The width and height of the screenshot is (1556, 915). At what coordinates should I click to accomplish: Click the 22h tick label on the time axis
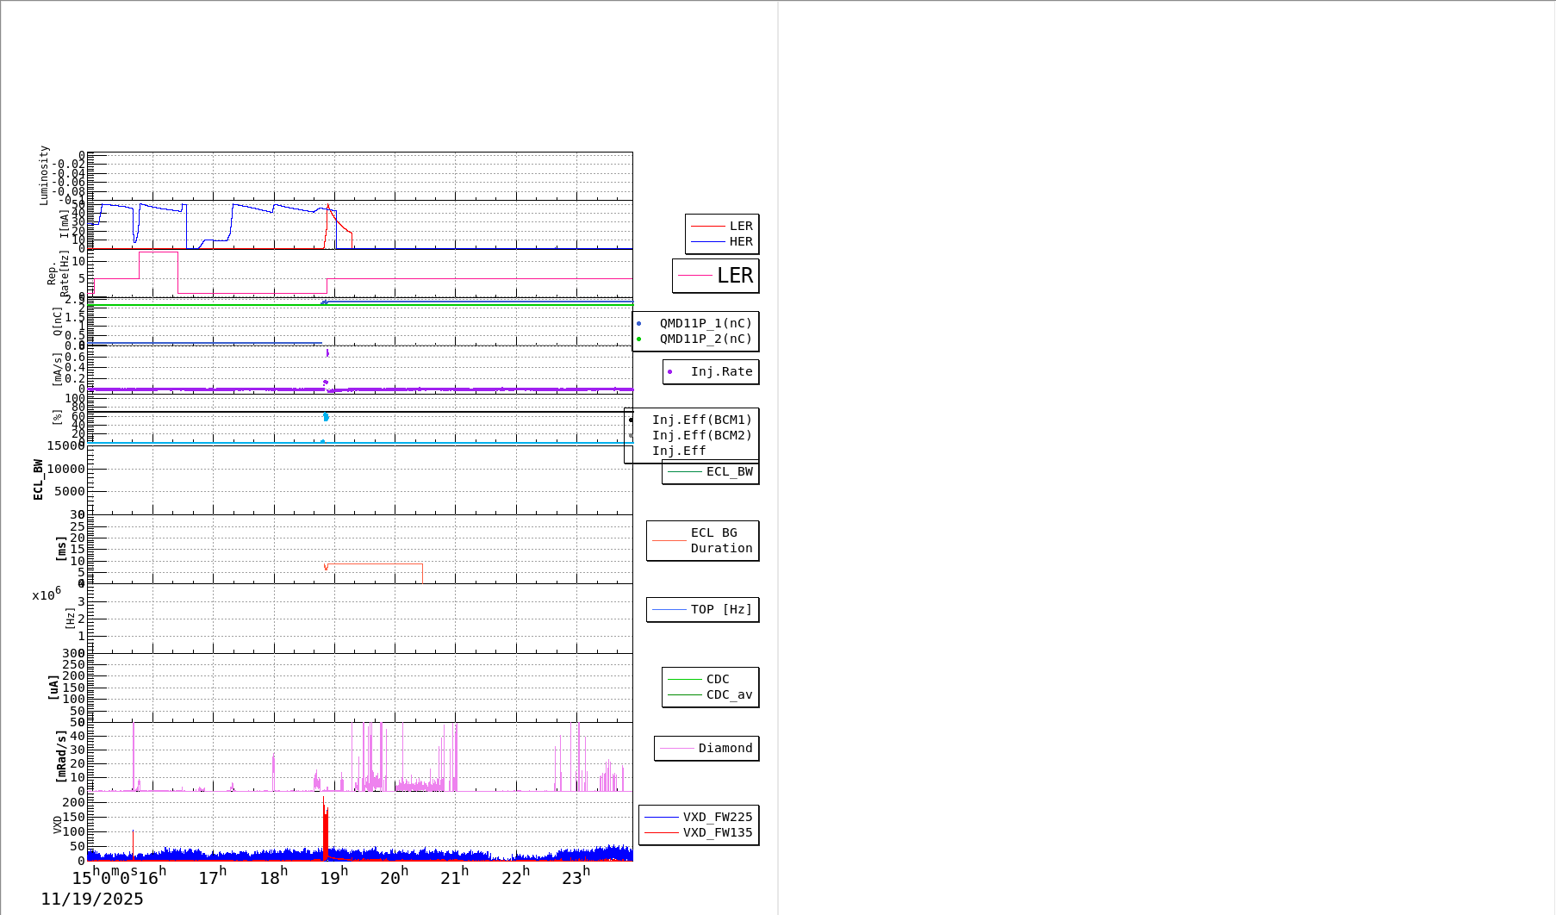coord(515,877)
